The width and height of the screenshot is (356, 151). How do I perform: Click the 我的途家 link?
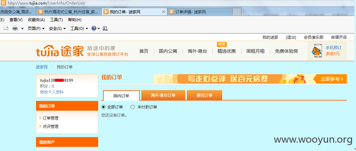pos(270,37)
